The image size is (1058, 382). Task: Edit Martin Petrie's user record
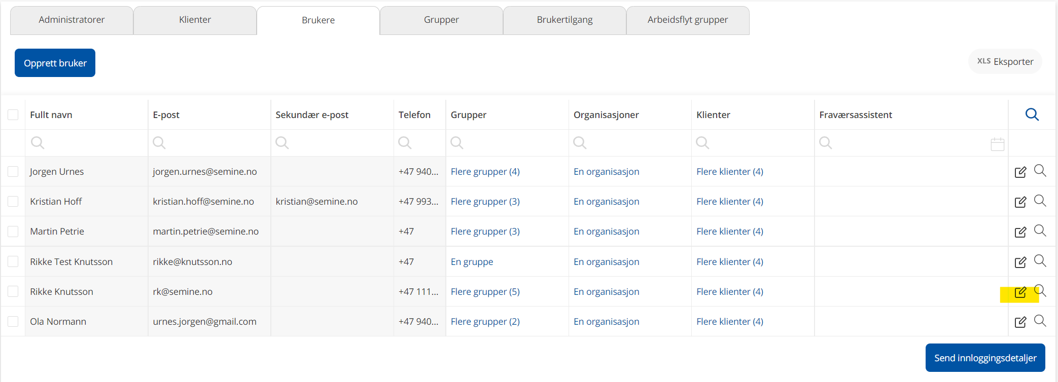[1020, 232]
